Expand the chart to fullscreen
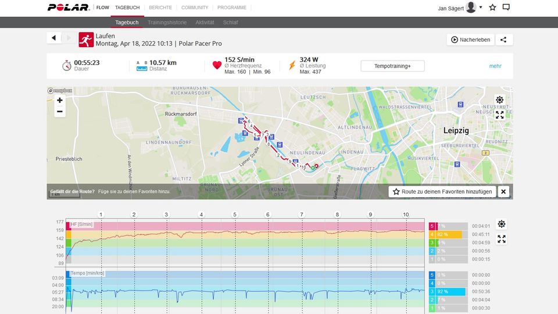This screenshot has width=558, height=314. 502,239
